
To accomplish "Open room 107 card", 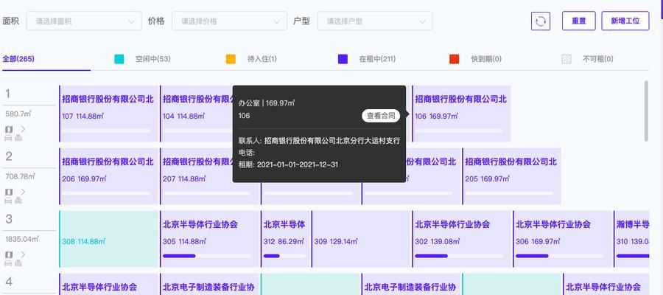I will pyautogui.click(x=110, y=114).
